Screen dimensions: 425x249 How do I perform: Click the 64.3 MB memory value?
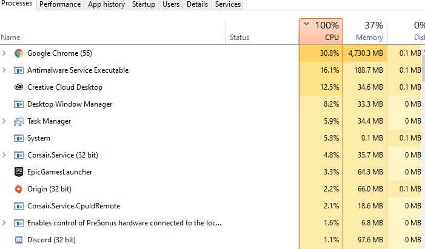click(x=370, y=172)
